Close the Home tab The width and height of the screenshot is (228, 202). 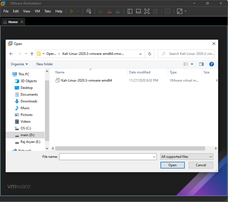tap(22, 22)
